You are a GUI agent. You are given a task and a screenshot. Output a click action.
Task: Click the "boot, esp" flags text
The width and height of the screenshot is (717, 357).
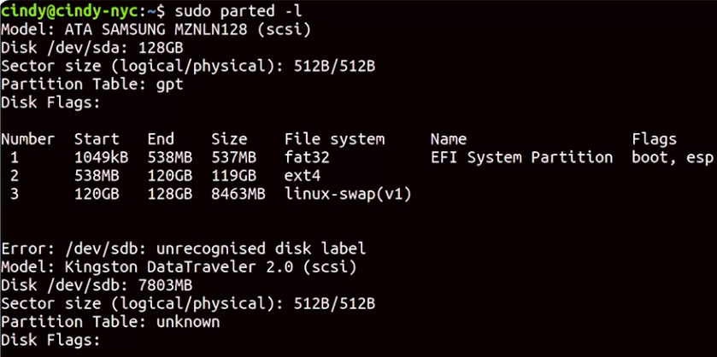pyautogui.click(x=673, y=158)
